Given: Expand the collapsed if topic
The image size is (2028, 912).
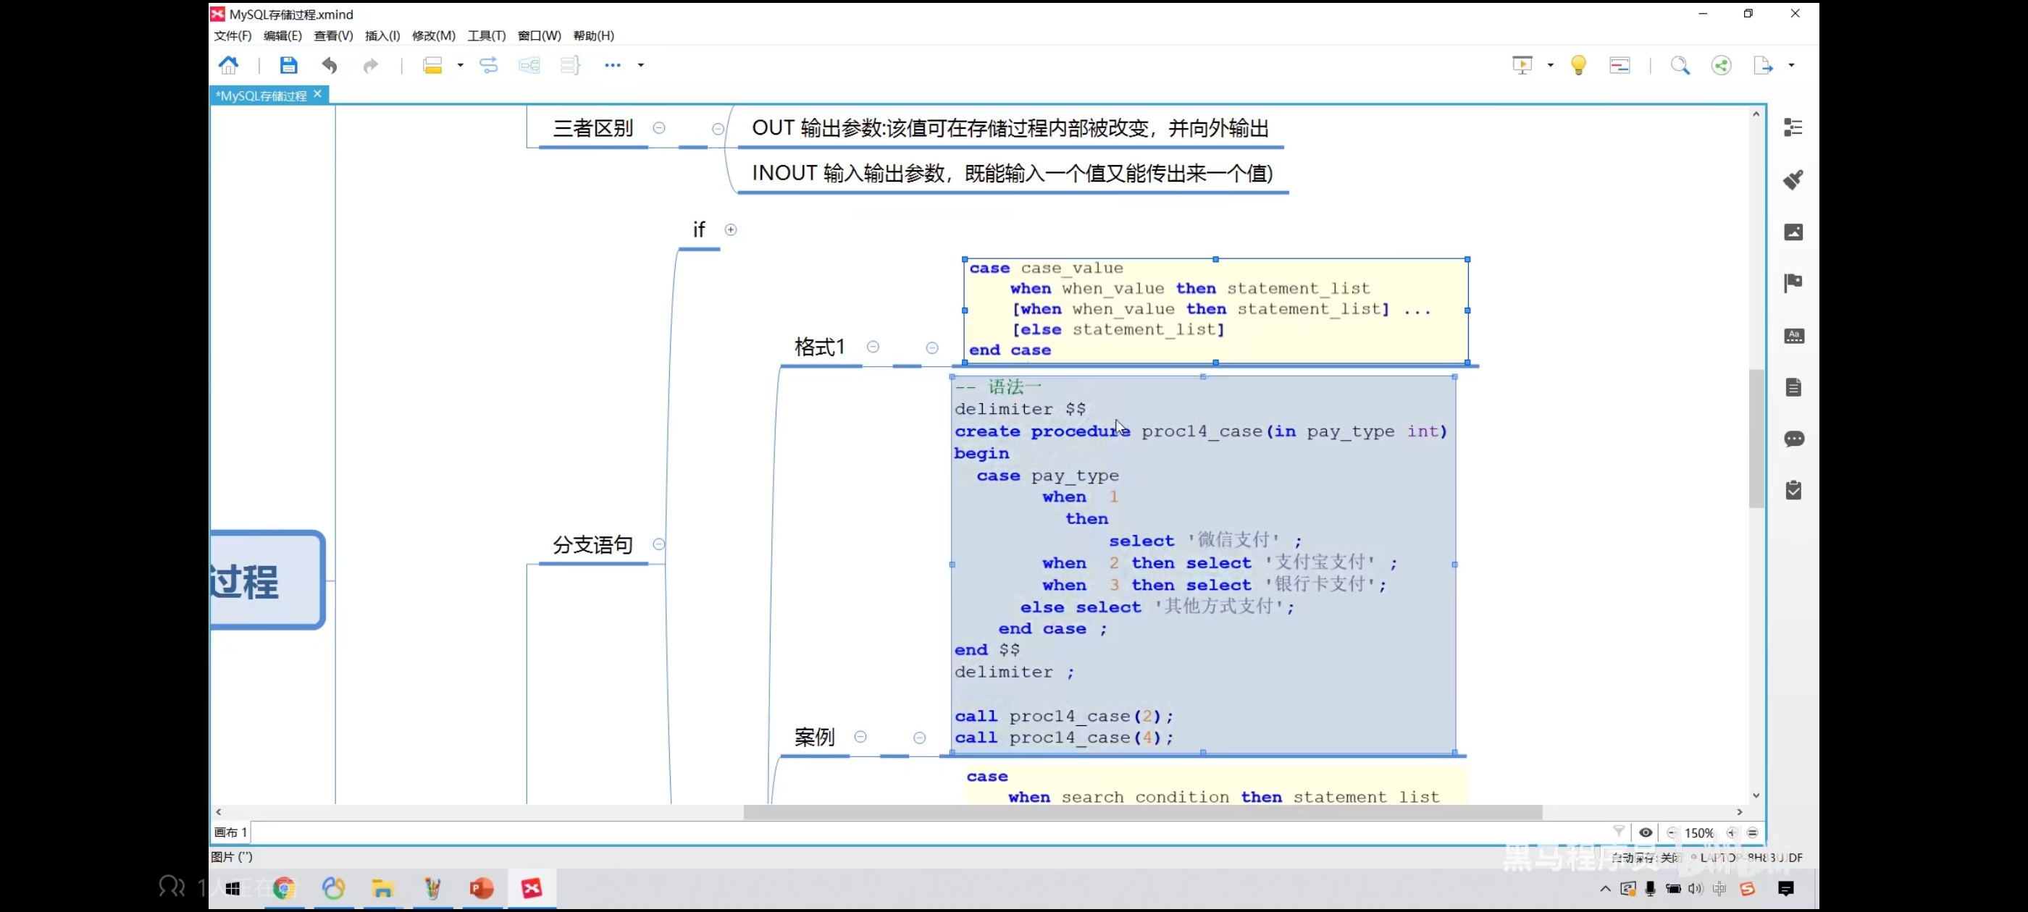Looking at the screenshot, I should click(731, 229).
